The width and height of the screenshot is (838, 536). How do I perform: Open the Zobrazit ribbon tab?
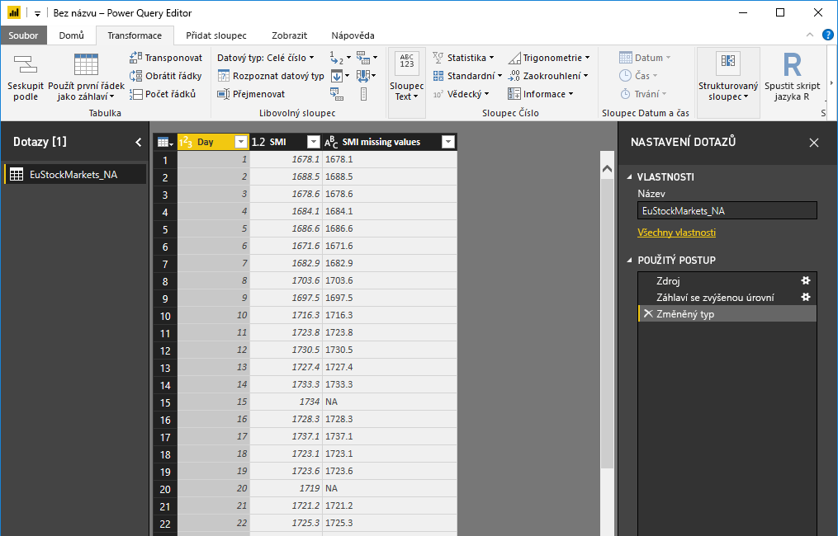[x=288, y=35]
